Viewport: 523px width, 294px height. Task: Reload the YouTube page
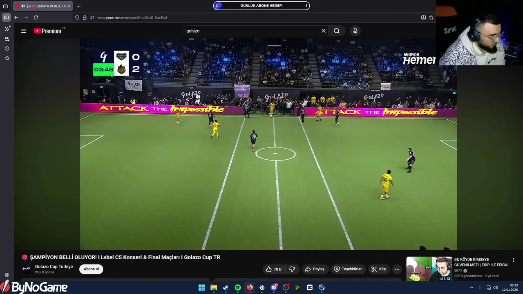click(36, 18)
